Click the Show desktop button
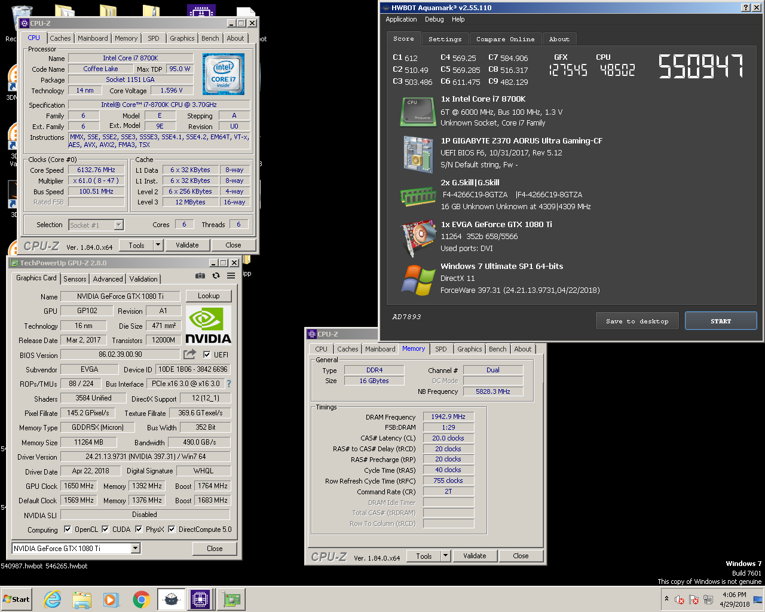 coord(758,599)
